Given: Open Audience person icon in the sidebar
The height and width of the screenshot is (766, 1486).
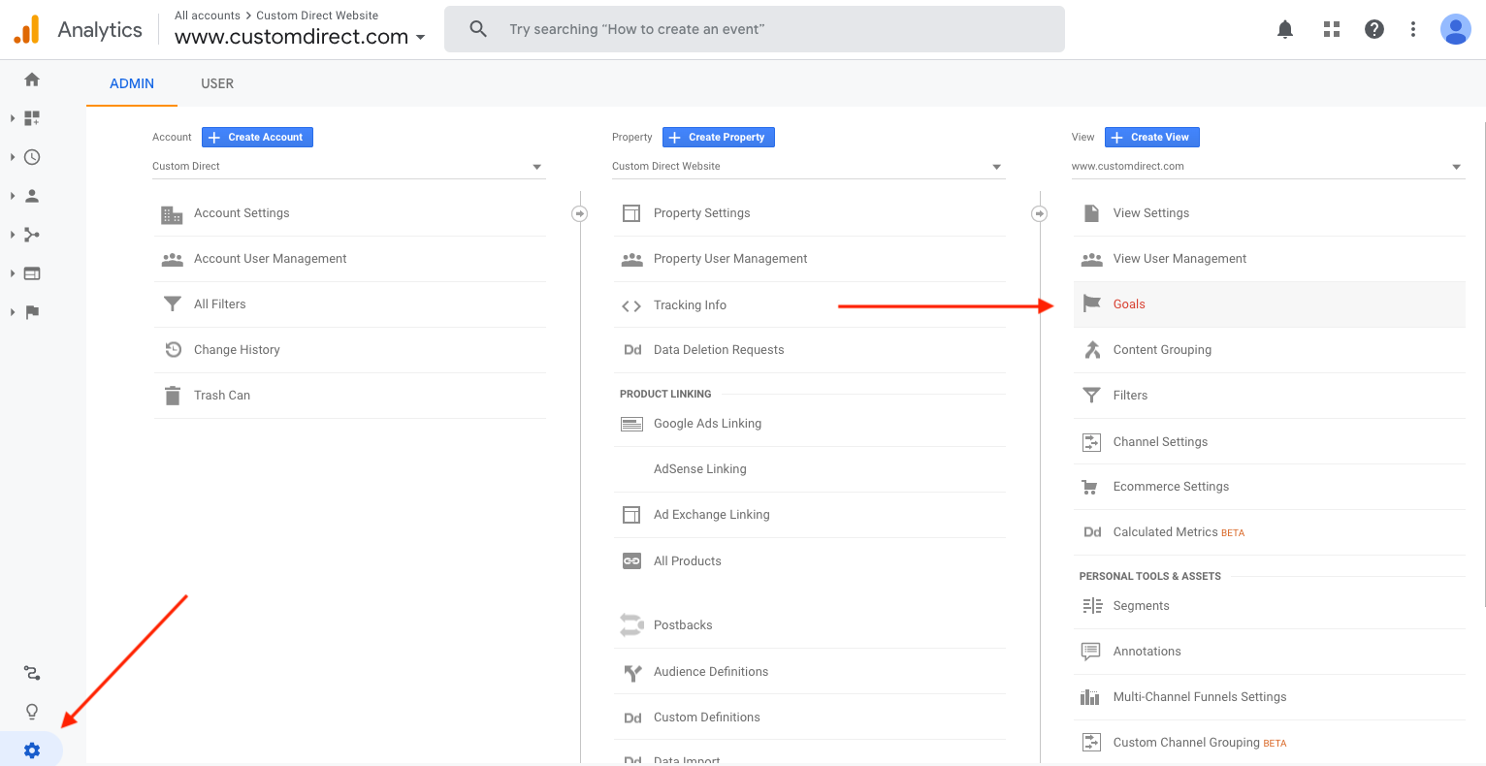Looking at the screenshot, I should point(32,196).
